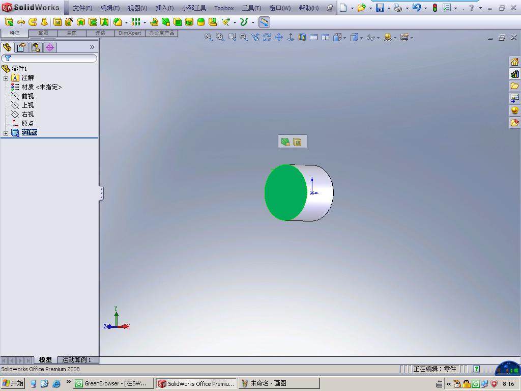This screenshot has width=521, height=391.
Task: Click the Rotate View icon
Action: [267, 37]
